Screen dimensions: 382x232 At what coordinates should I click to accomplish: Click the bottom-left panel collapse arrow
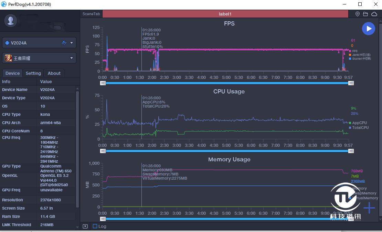coord(85,226)
